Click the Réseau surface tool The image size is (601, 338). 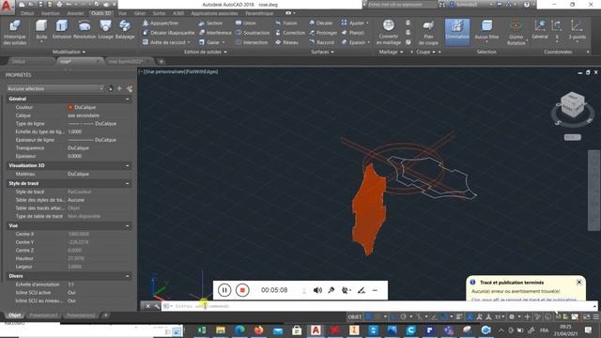click(x=286, y=42)
